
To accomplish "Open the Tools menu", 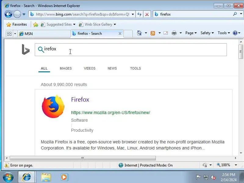I will (224, 33).
